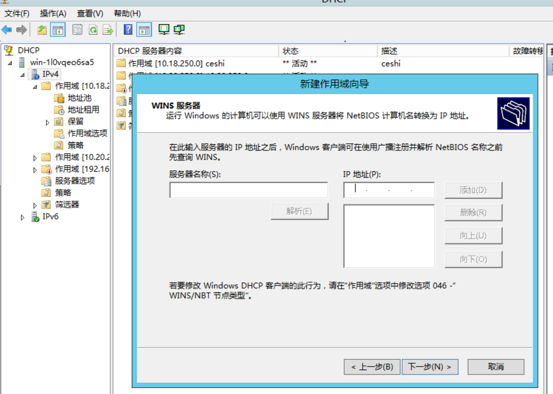Click the '** 活动 **' status cell
The image size is (553, 394).
300,64
